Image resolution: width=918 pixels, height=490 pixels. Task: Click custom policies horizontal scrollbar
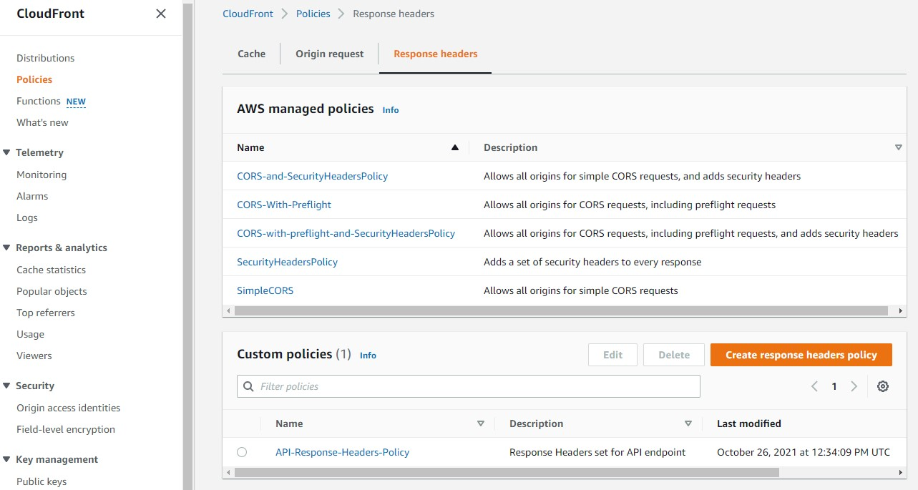point(506,473)
